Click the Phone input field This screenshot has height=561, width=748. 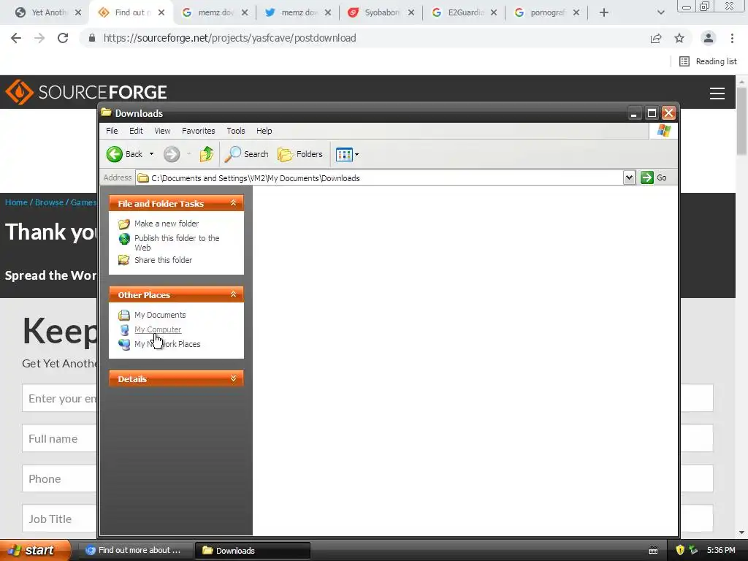point(60,478)
